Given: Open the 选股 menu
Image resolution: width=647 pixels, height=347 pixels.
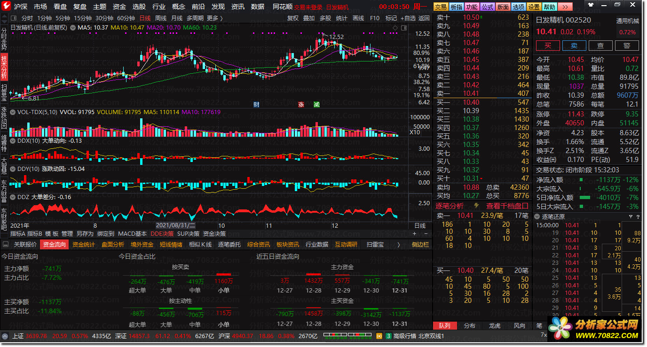Looking at the screenshot, I should point(139,7).
